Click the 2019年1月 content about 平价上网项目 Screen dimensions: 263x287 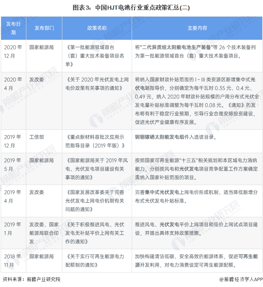point(197,229)
